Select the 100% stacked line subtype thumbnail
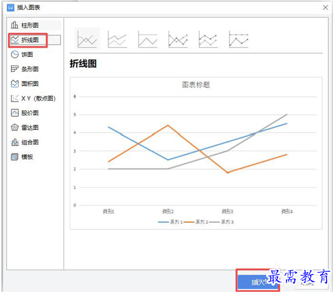The width and height of the screenshot is (335, 294). point(148,39)
